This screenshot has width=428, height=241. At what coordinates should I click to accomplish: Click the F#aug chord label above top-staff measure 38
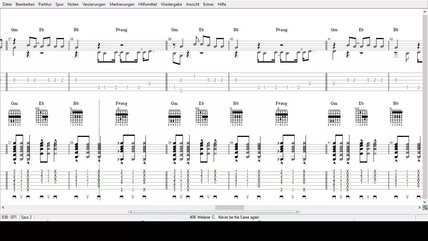point(122,30)
